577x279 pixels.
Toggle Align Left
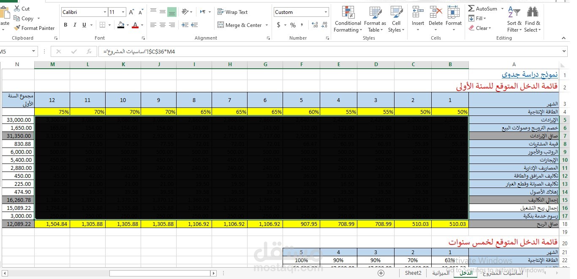coord(153,25)
